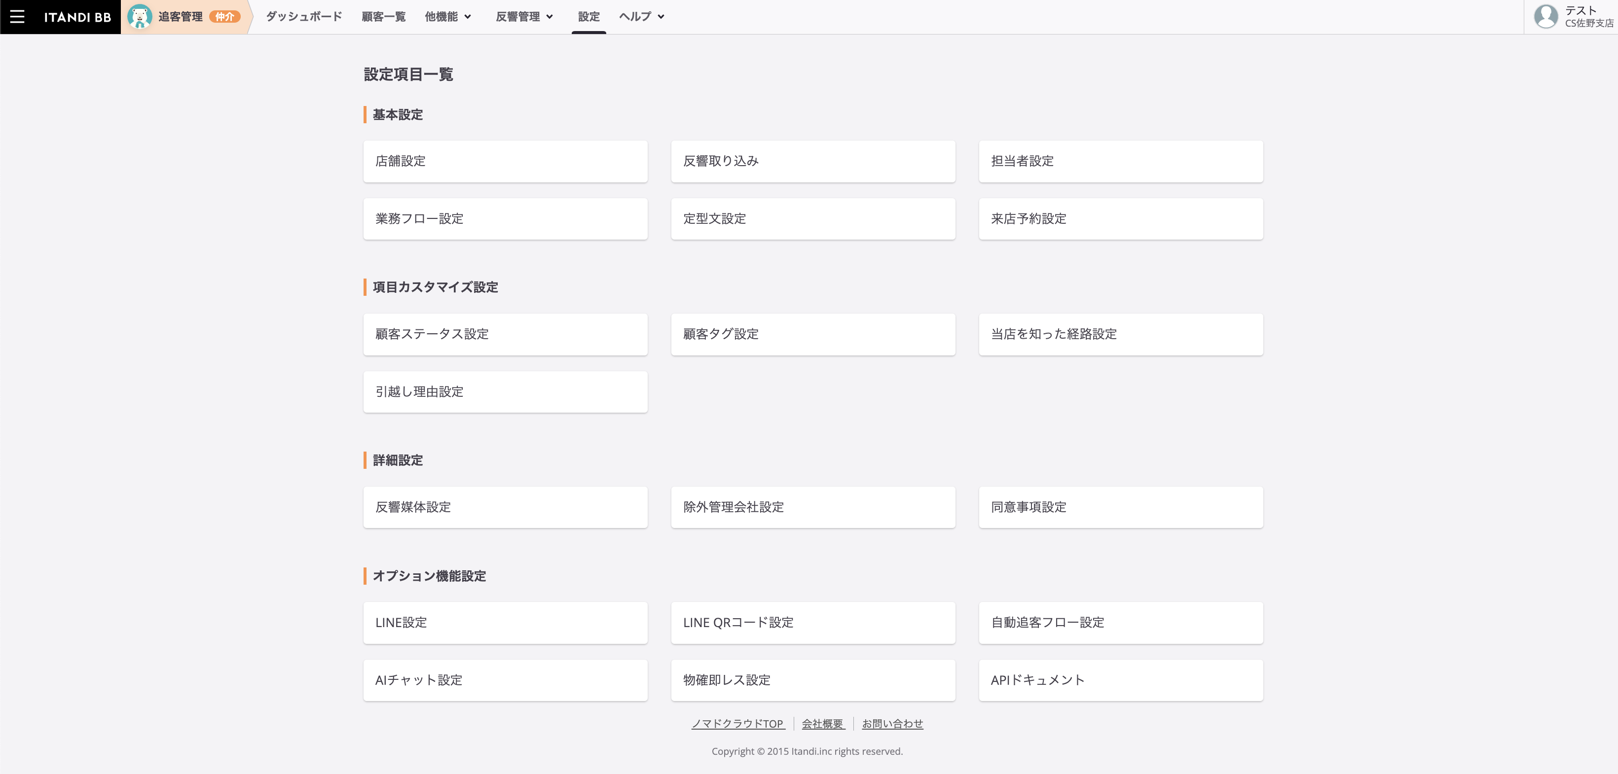Open the hamburger menu icon
The width and height of the screenshot is (1618, 774).
coord(17,17)
